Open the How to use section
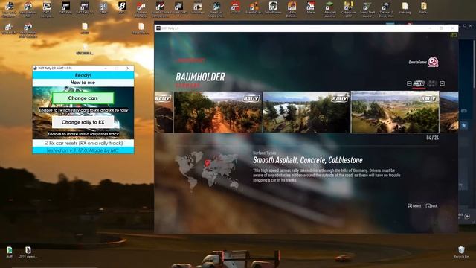 click(83, 83)
